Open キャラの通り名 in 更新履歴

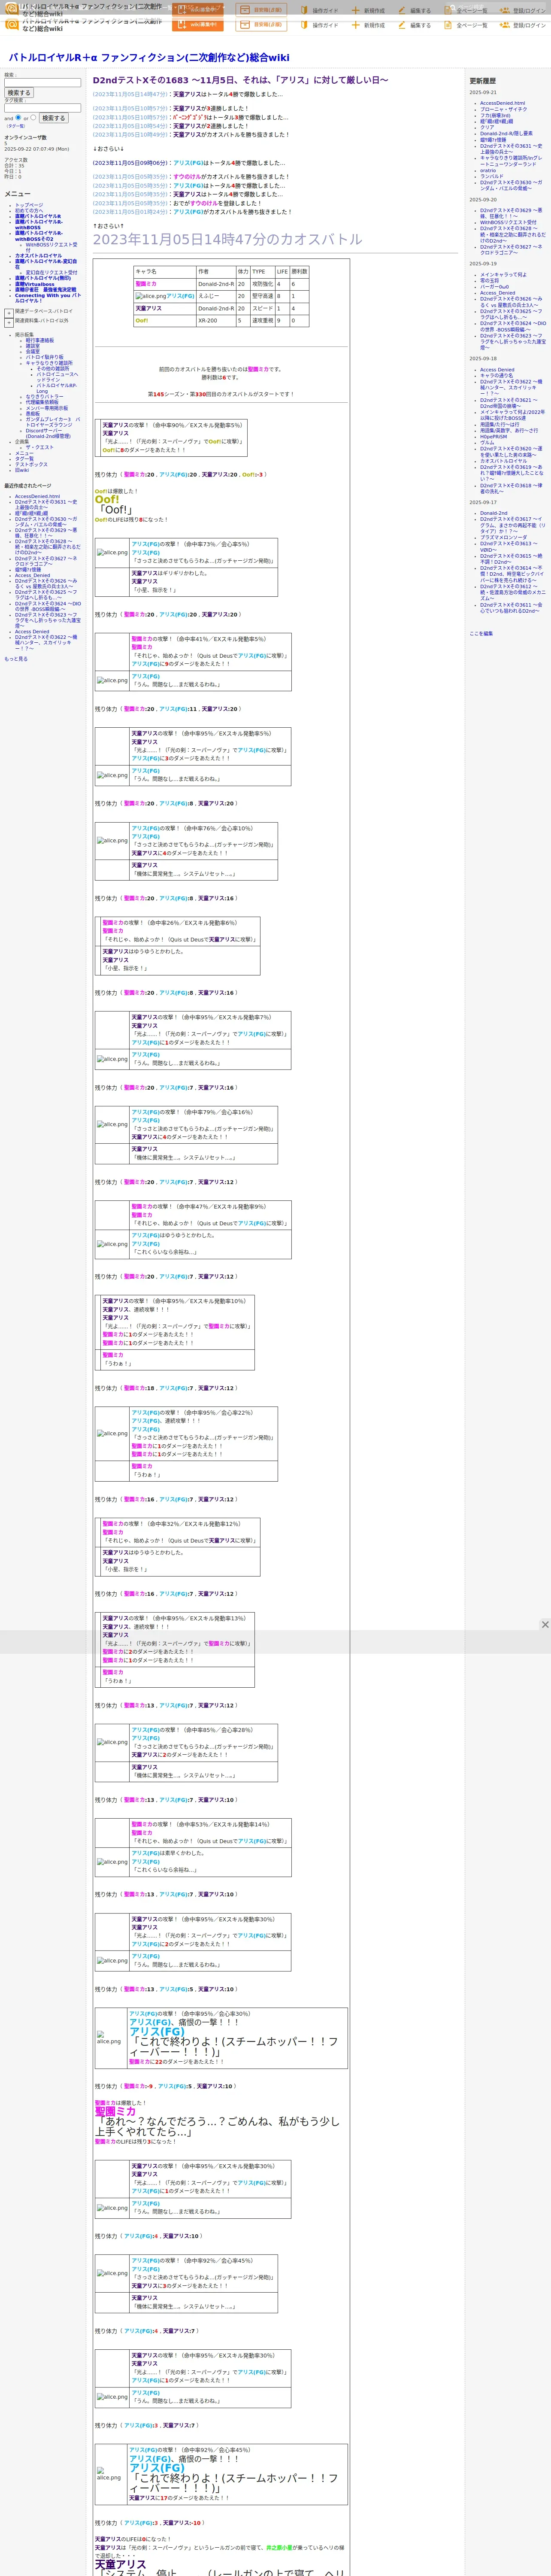(496, 376)
